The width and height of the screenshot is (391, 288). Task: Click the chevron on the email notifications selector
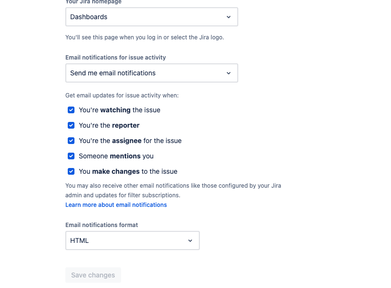coord(229,73)
